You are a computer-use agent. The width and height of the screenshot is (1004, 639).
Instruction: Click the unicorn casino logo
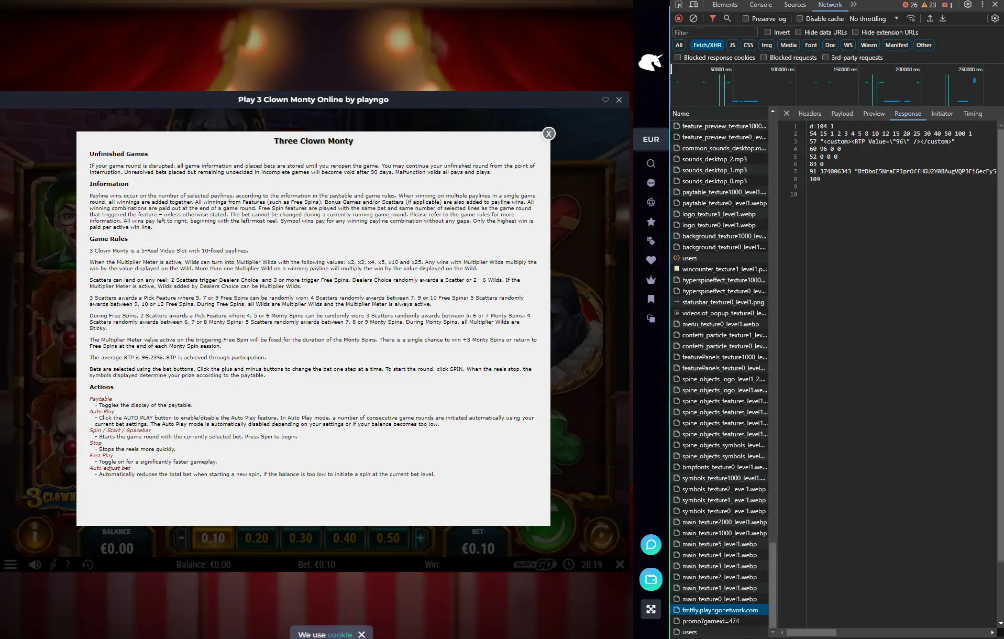(x=650, y=62)
